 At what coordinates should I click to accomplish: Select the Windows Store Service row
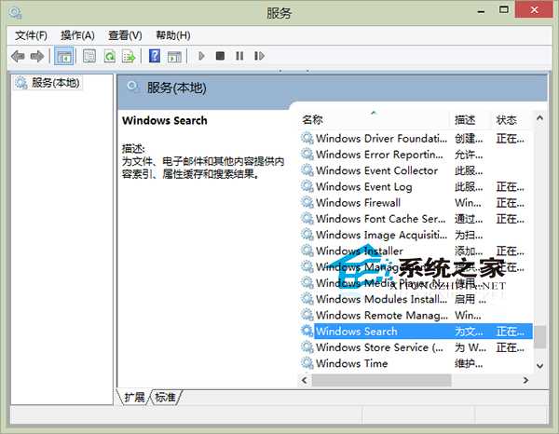point(415,347)
